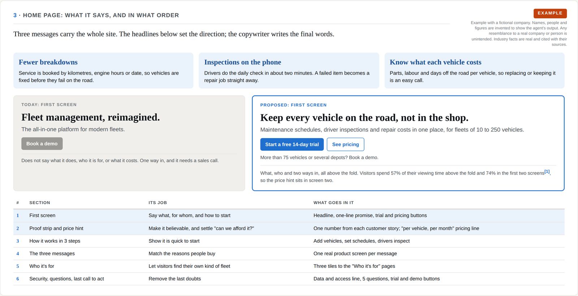
Task: Click "Security, questions, last call to act"
Action: tap(66, 279)
